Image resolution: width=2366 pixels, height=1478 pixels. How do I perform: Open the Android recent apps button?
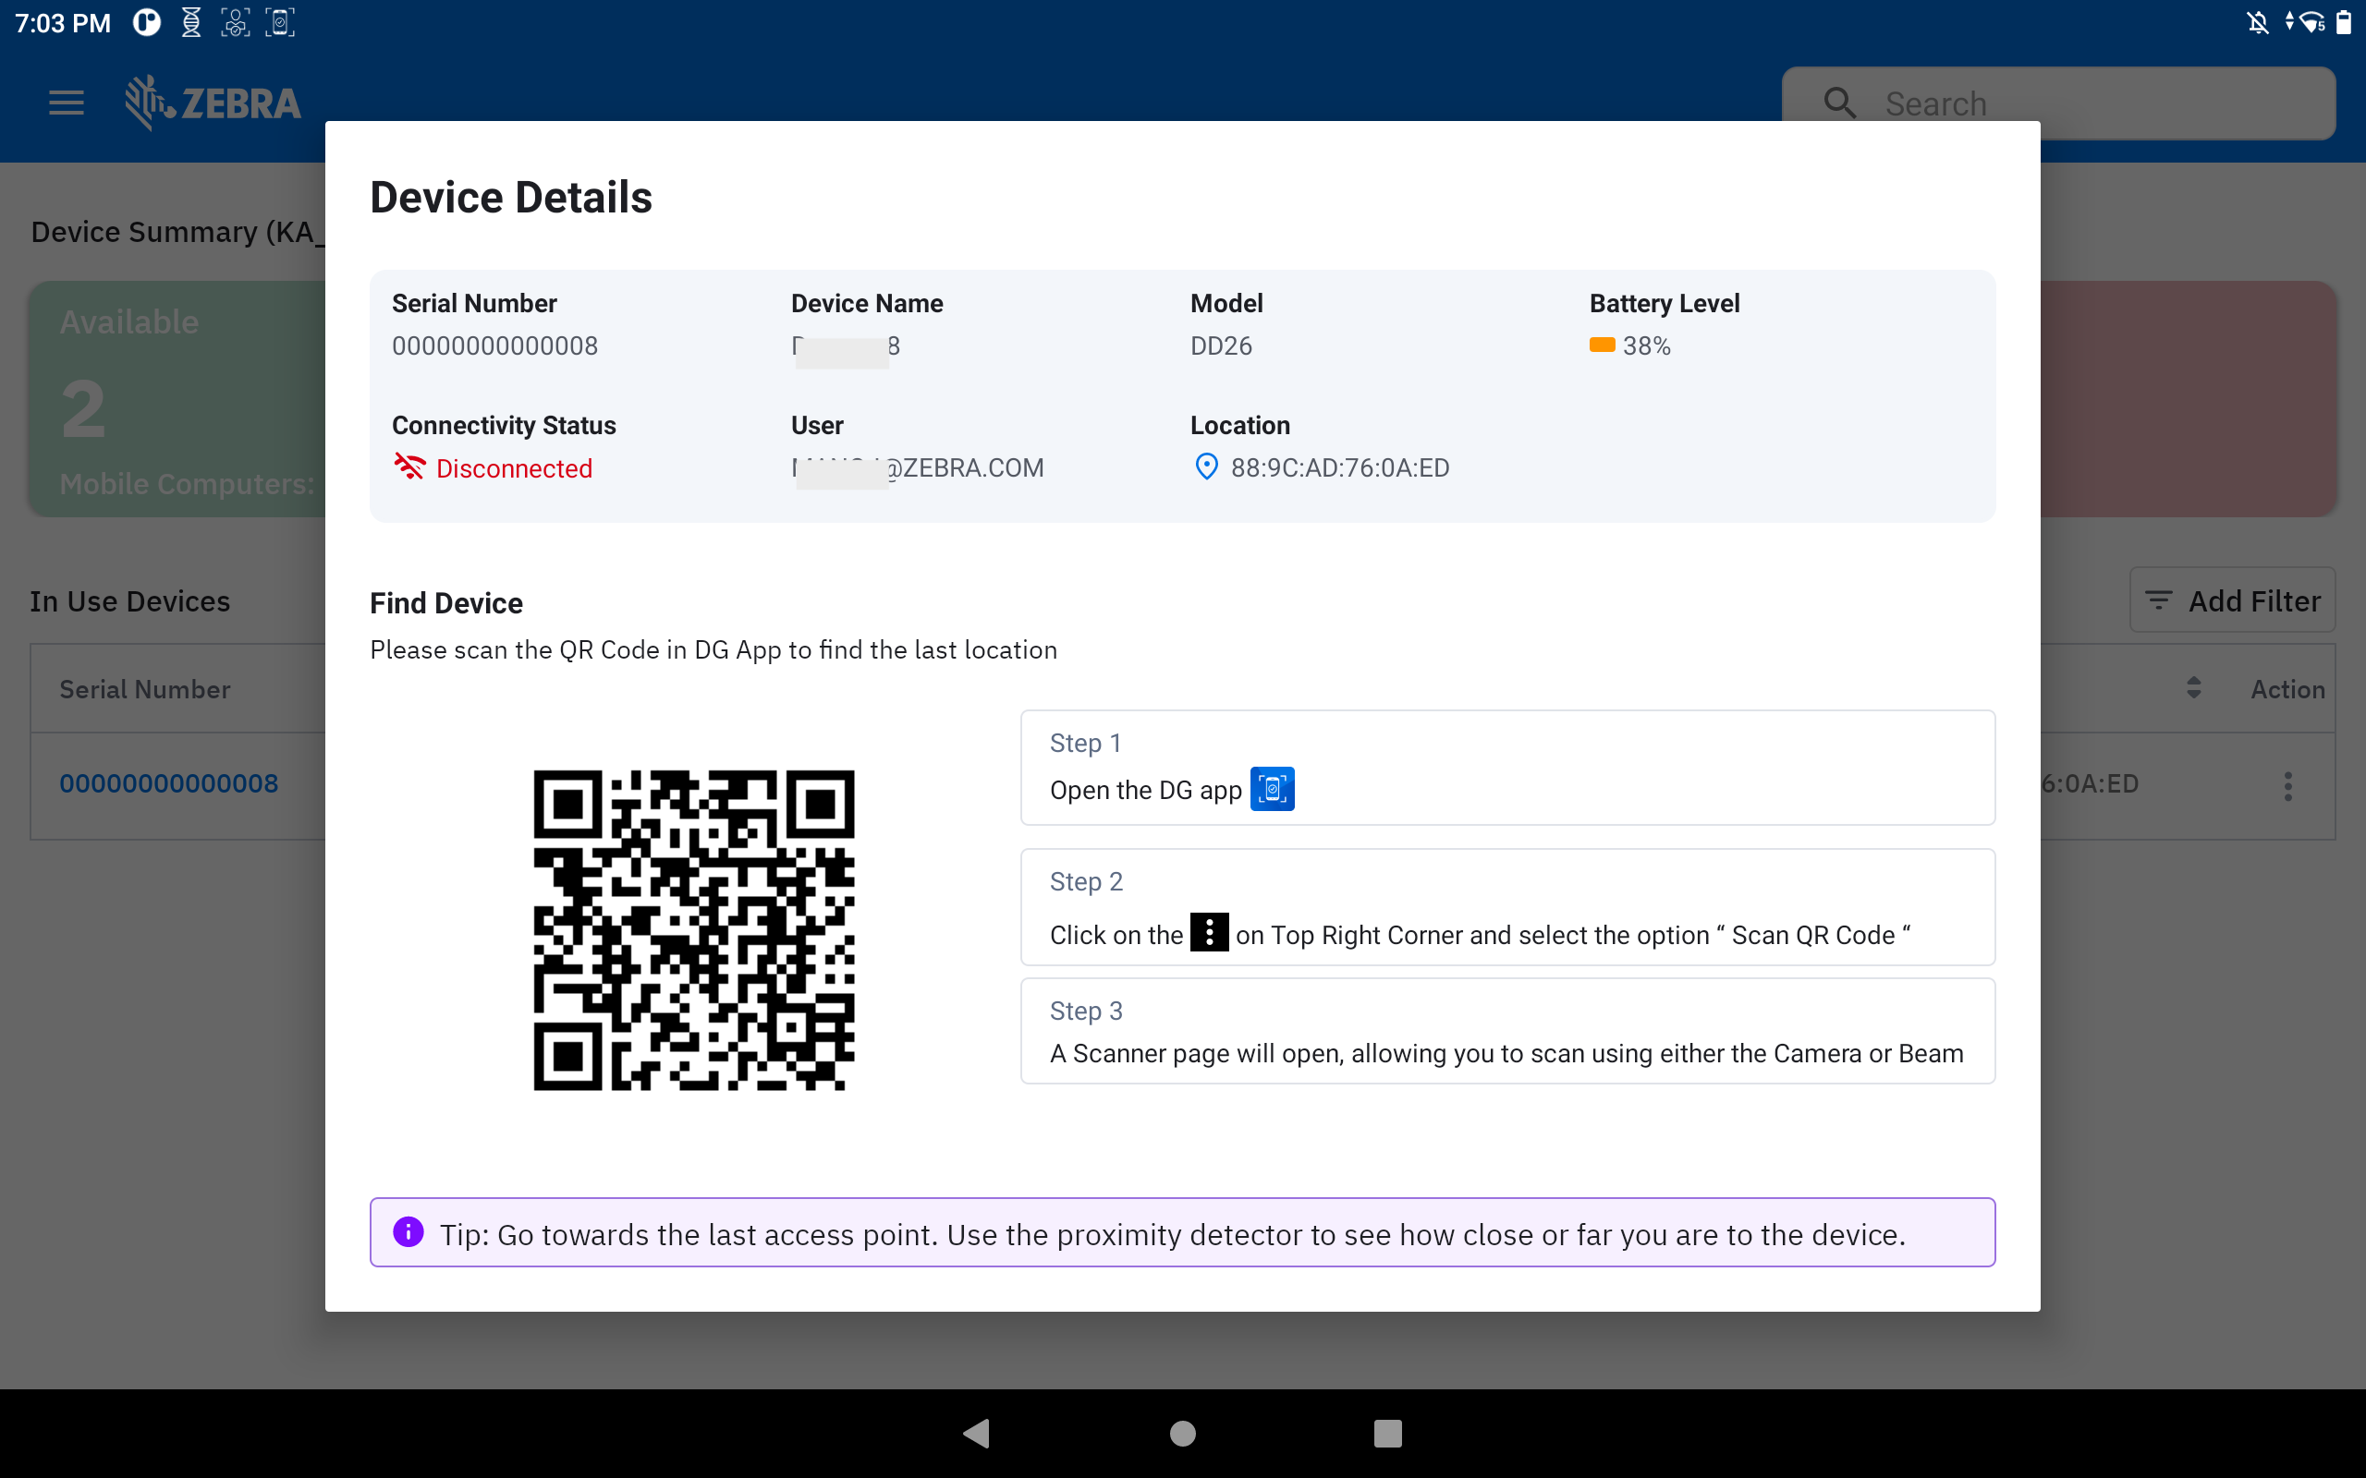tap(1386, 1433)
